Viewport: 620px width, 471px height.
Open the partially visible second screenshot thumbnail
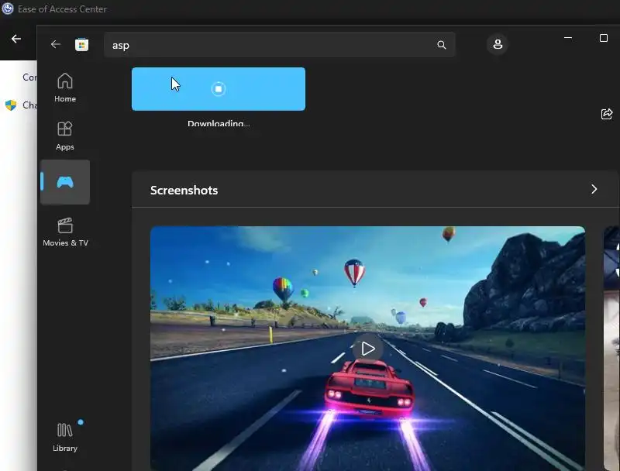point(611,348)
